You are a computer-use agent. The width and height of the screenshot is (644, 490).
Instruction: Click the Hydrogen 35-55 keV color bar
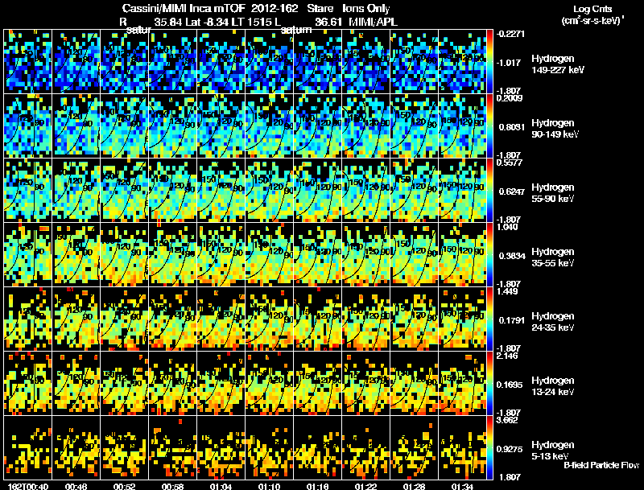489,254
